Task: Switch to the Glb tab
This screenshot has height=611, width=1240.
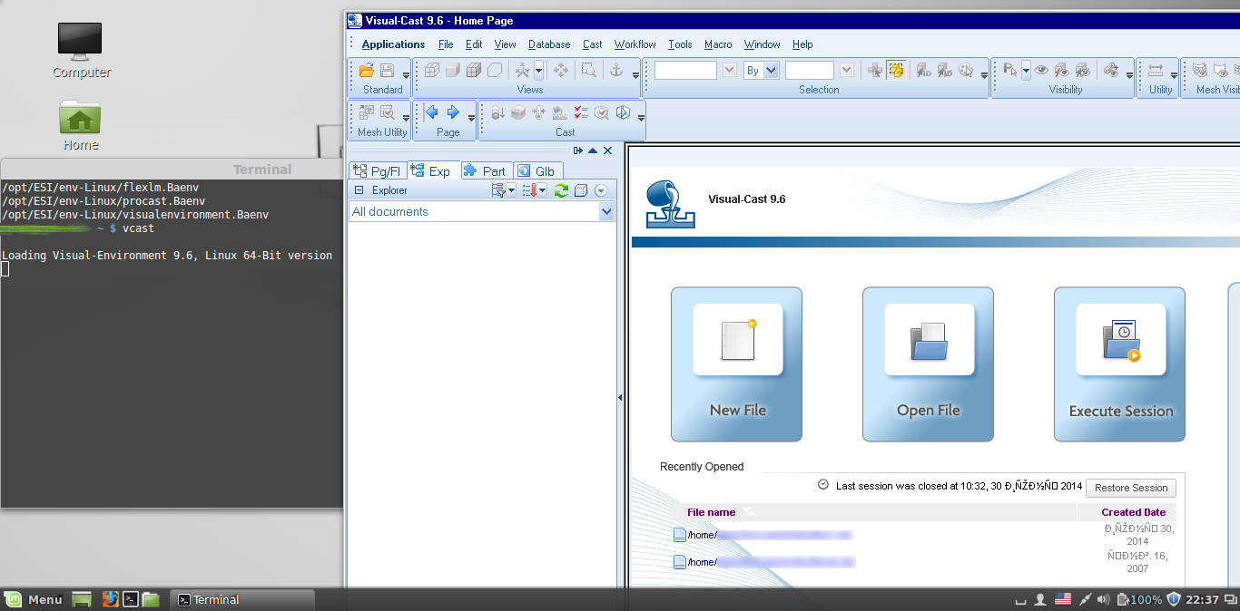Action: (537, 170)
